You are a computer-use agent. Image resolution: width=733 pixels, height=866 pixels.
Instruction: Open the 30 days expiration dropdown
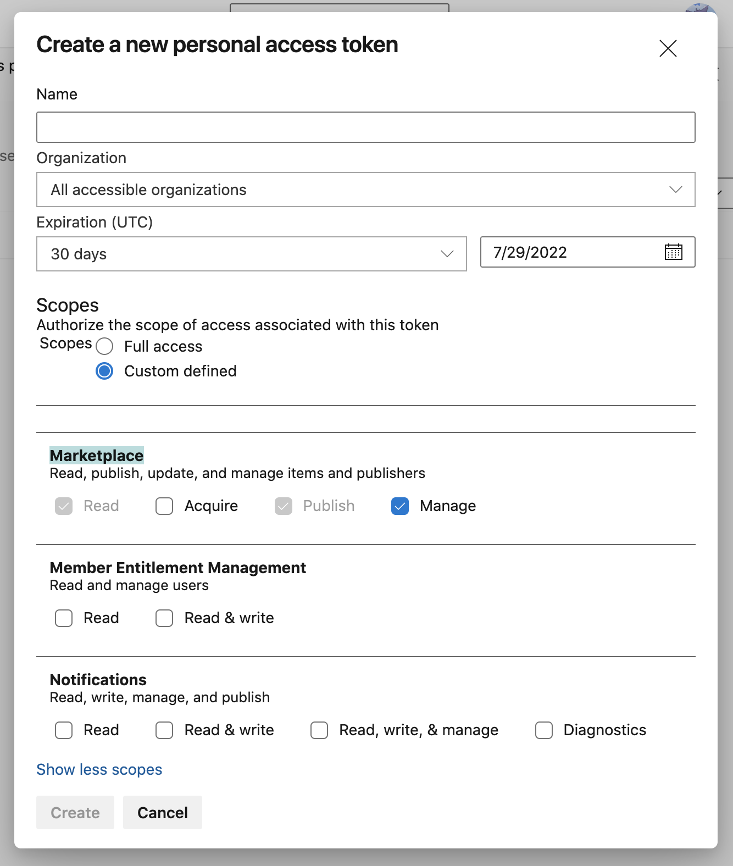tap(251, 254)
